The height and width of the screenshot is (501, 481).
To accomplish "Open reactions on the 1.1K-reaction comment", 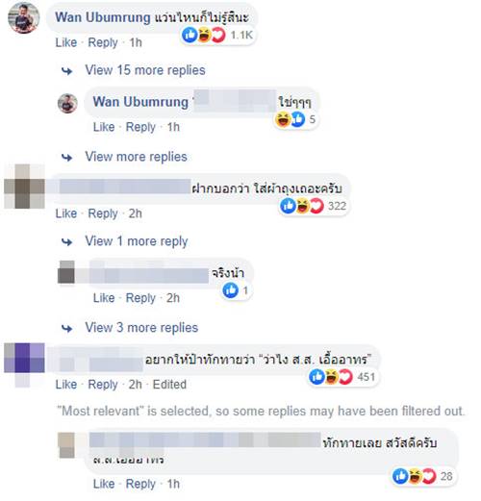I will [x=217, y=35].
